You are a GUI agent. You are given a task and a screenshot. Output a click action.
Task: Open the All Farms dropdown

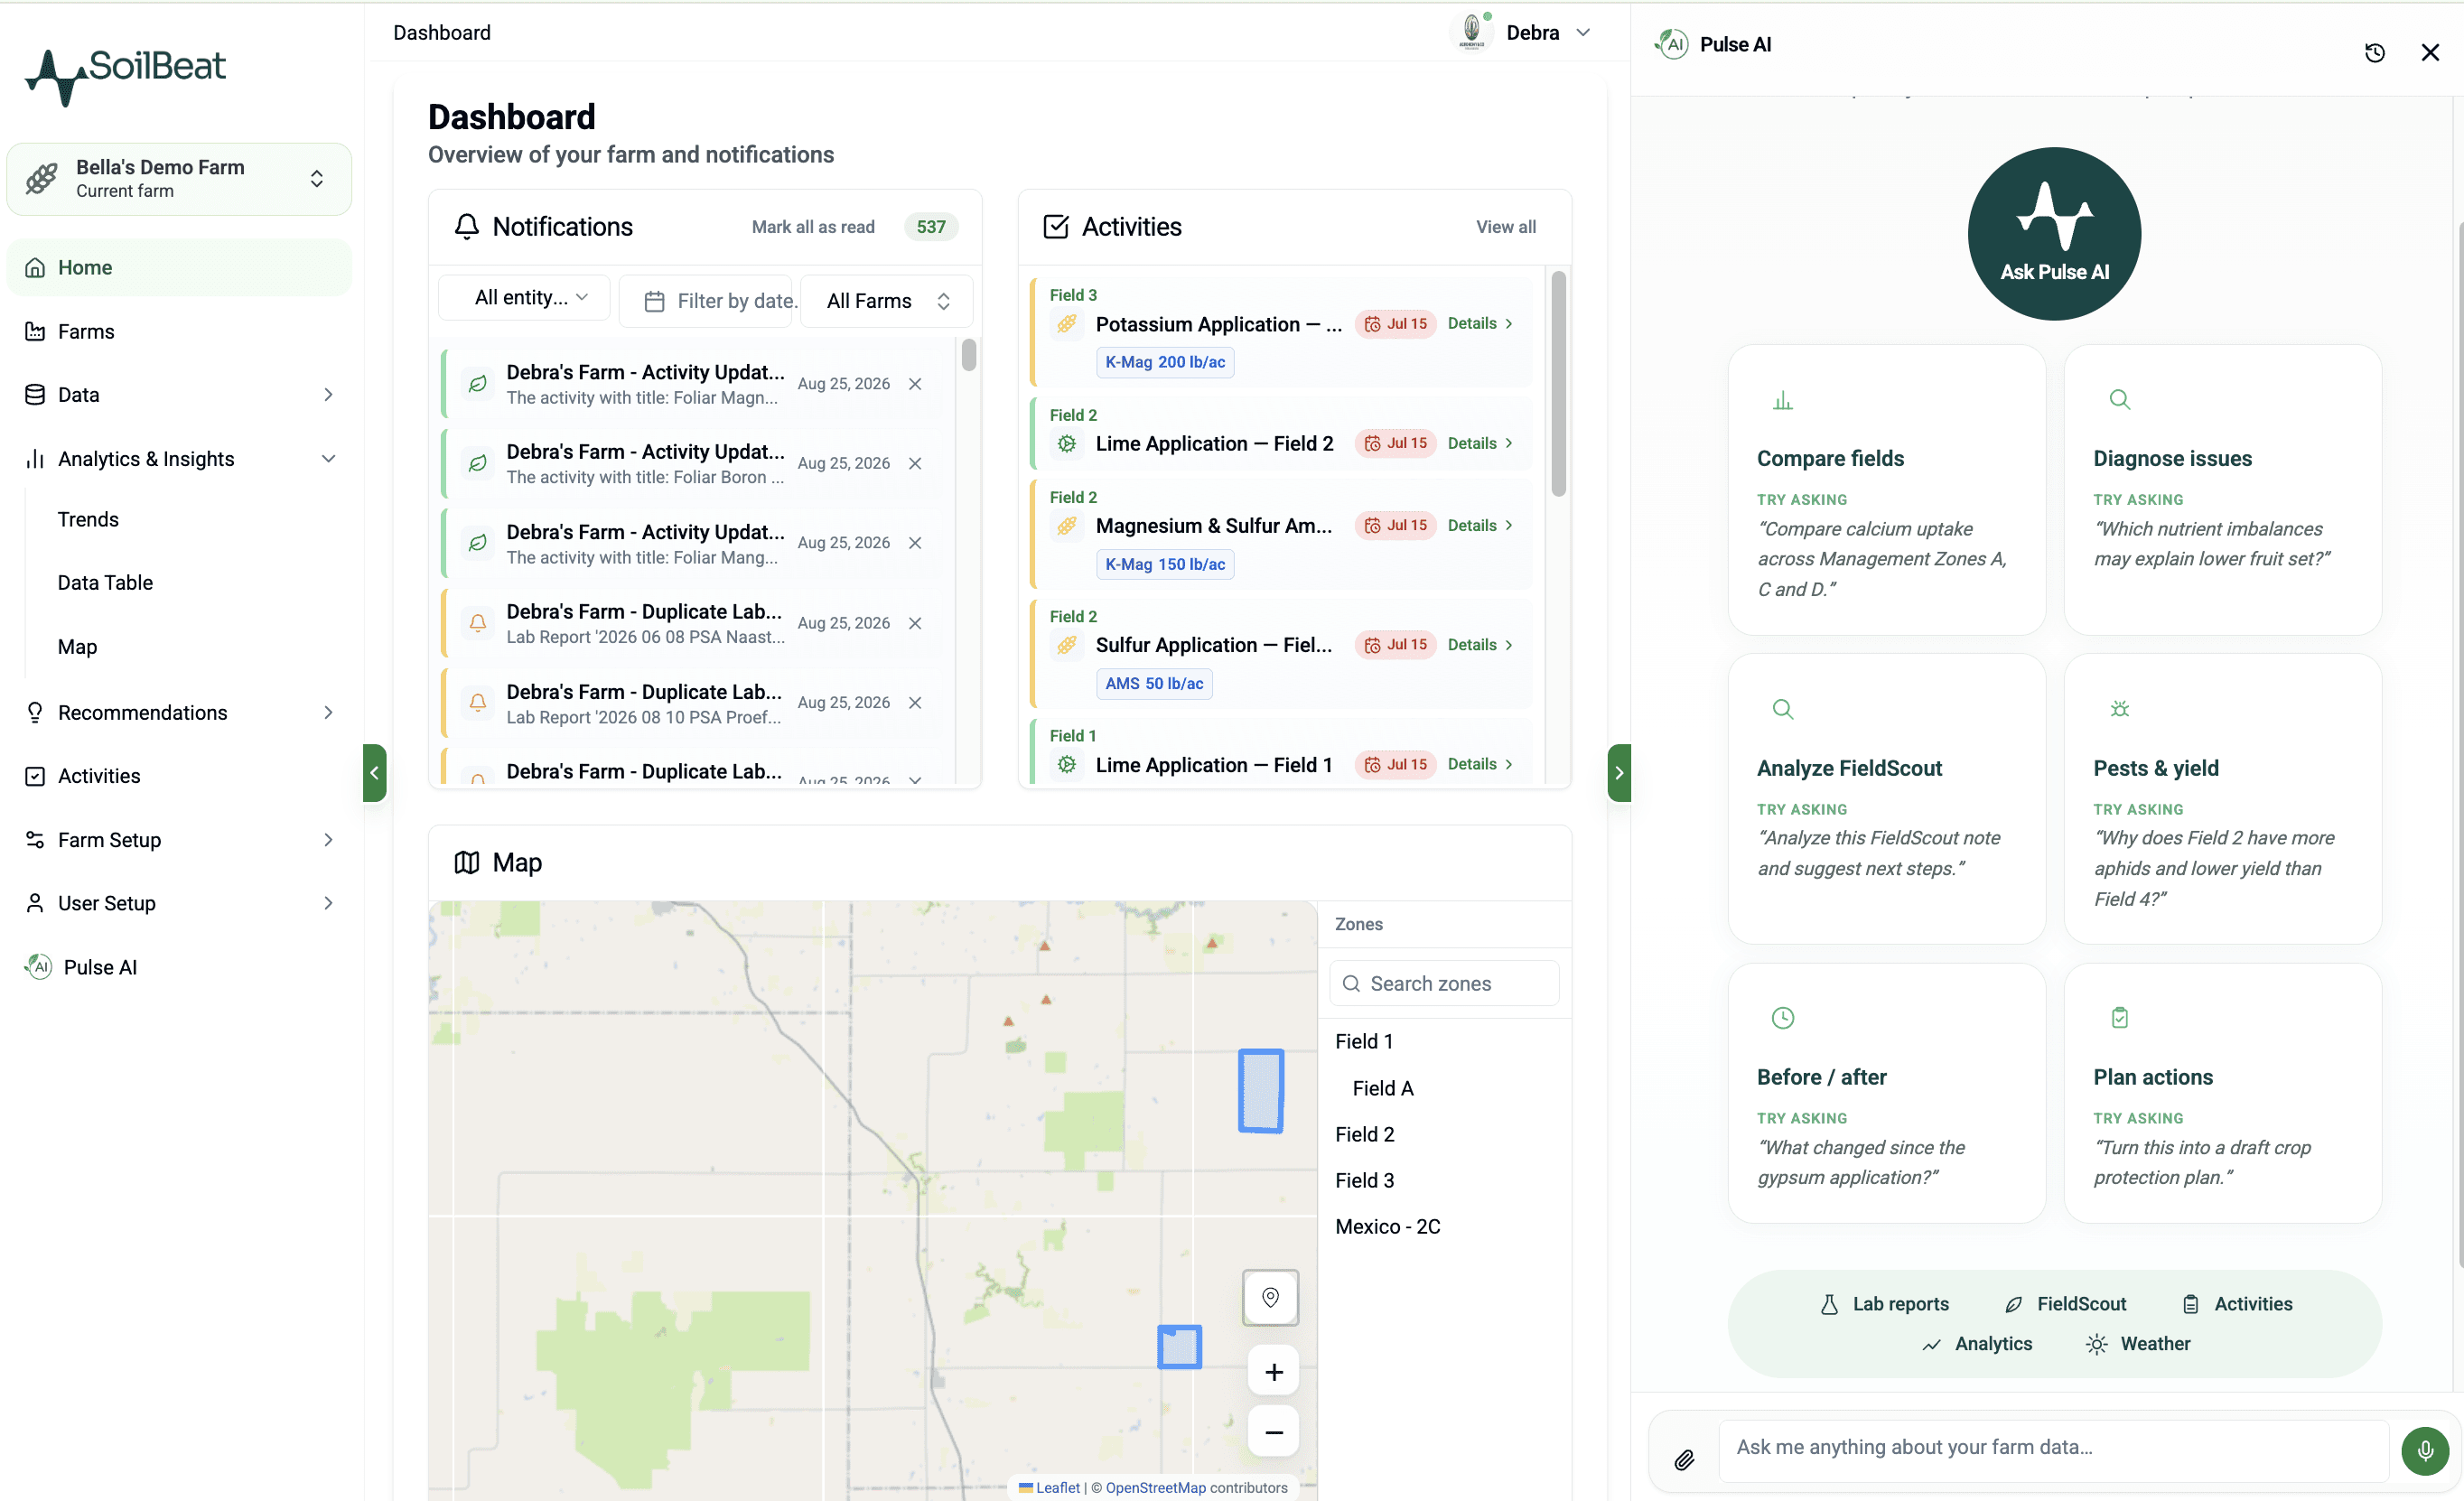click(886, 300)
